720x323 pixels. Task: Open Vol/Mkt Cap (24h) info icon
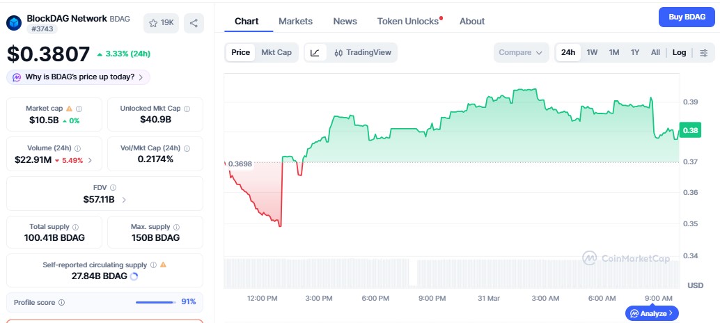click(187, 148)
